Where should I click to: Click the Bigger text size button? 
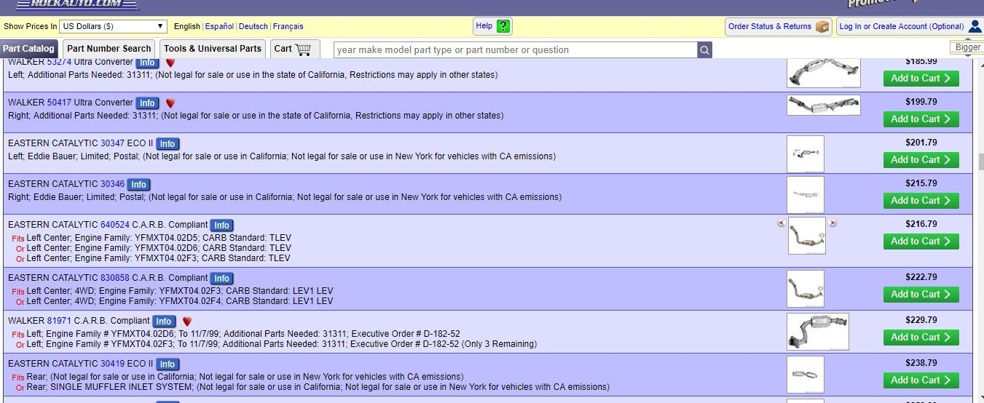(x=967, y=47)
